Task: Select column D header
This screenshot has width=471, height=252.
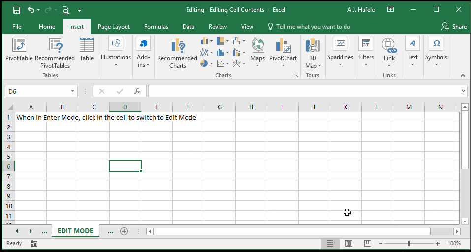Action: 126,107
